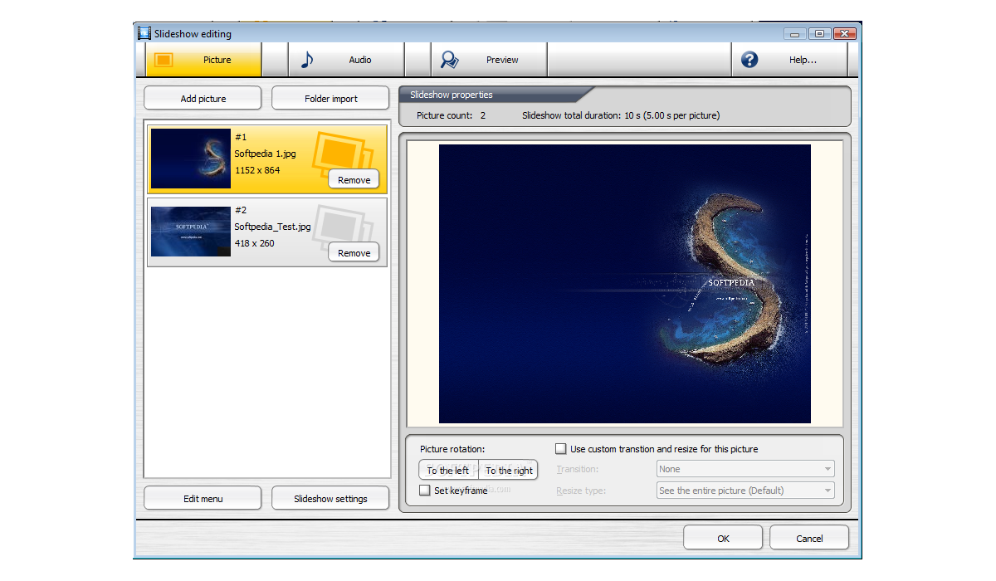Image resolution: width=996 pixels, height=581 pixels.
Task: Close the Slideshow editing window
Action: click(844, 33)
